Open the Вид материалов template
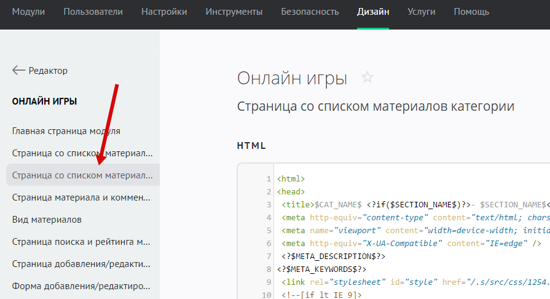The height and width of the screenshot is (299, 550). click(x=47, y=220)
